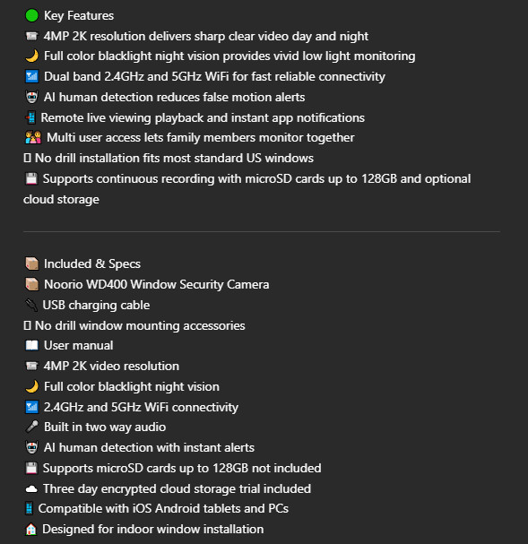Screen dimensions: 528x544
Task: Click the Remote live viewing playback line
Action: coord(195,118)
